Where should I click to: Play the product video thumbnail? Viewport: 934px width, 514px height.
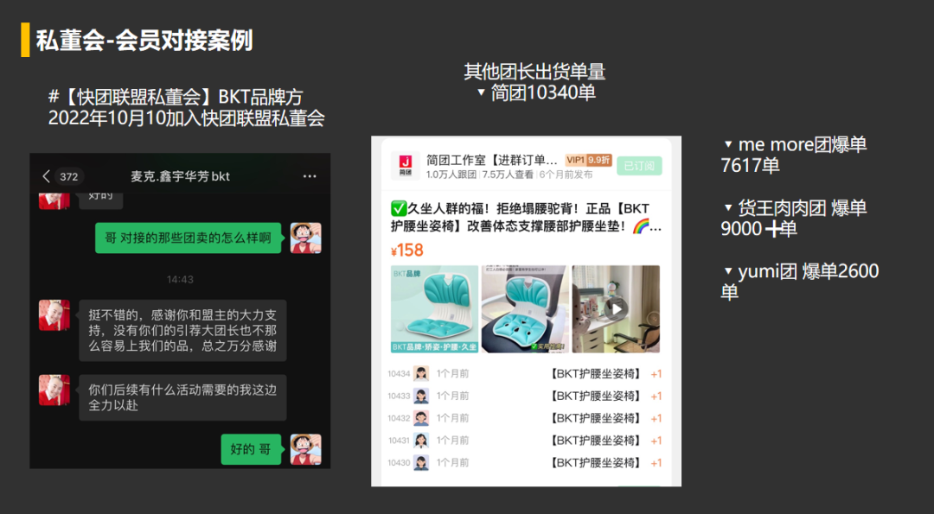pos(616,308)
